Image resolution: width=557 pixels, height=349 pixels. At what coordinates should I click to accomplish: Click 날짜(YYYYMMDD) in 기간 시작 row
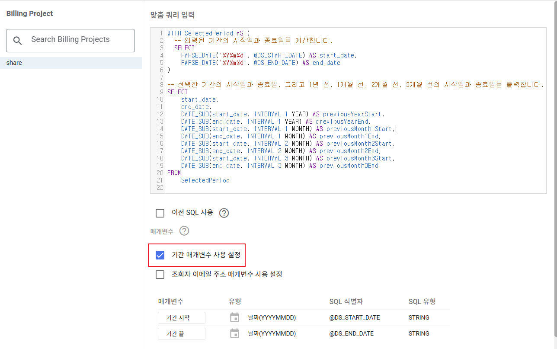[x=272, y=318]
